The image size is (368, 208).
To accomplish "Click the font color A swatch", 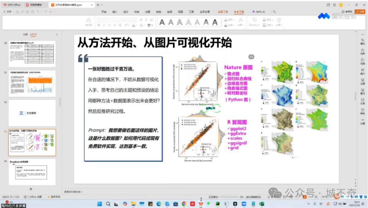I will click(133, 25).
